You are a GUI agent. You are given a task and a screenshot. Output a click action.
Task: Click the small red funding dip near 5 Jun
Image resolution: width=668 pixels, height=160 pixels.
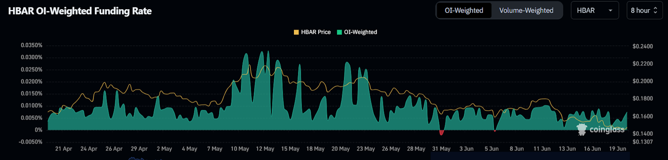click(495, 131)
